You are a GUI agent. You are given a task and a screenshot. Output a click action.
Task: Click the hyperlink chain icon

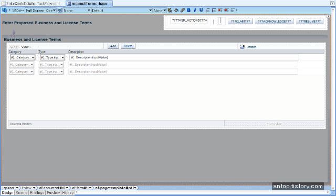click(182, 10)
